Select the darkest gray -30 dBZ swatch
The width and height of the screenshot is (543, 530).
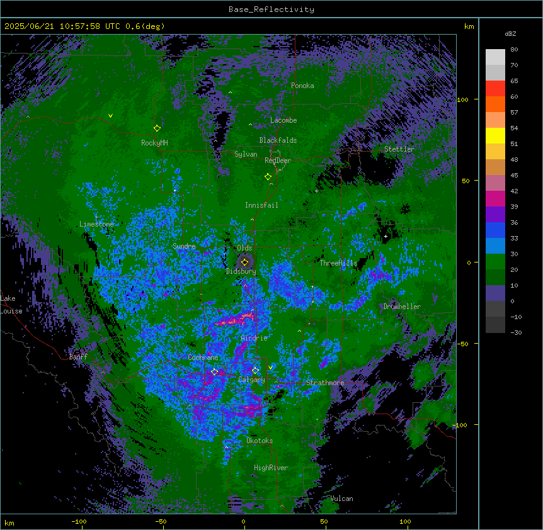pos(495,325)
